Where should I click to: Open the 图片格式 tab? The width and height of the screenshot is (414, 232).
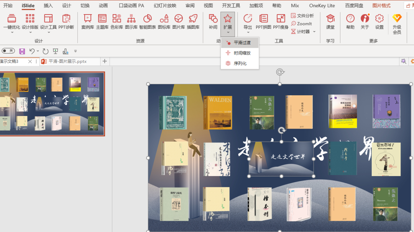[x=381, y=5]
